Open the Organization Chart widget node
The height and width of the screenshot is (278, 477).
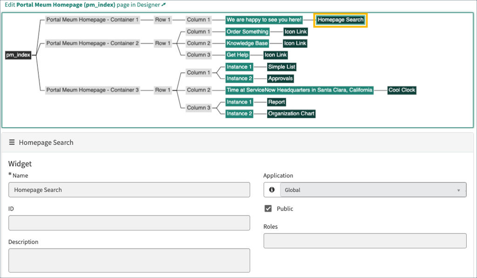pos(291,113)
